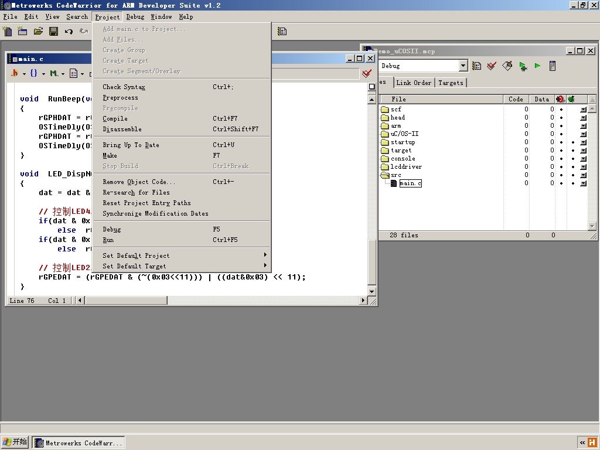Click the green Run arrow in the project window

tap(538, 66)
